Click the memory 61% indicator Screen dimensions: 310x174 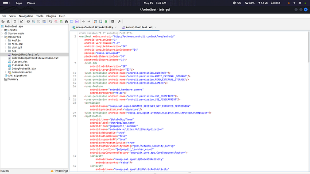(x=250, y=3)
